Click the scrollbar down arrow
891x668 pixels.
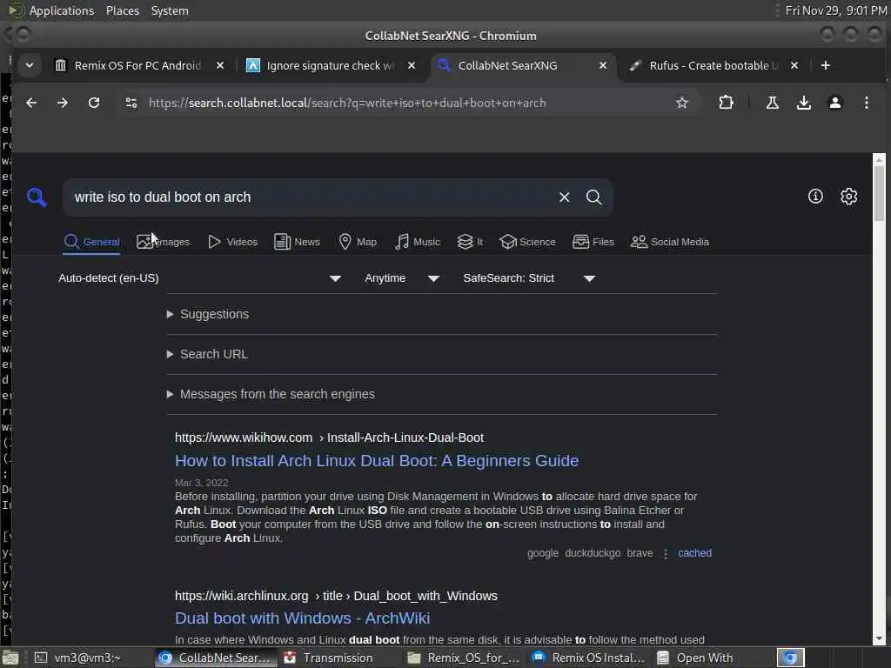point(879,638)
